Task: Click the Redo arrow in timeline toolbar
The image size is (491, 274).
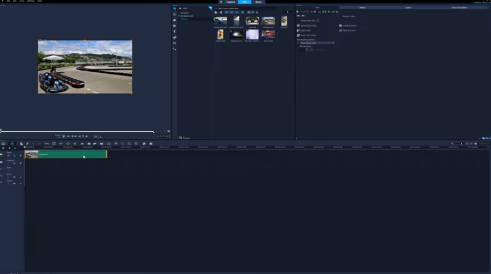Action: coord(39,144)
